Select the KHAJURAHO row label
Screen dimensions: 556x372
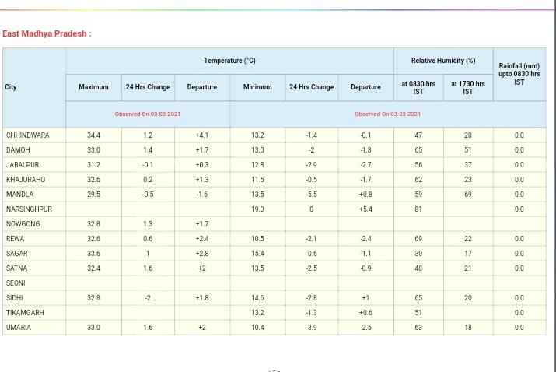pyautogui.click(x=26, y=180)
